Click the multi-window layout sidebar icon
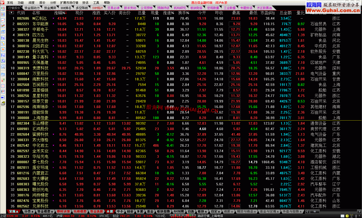Viewport: 362px width, 218px height. (3, 32)
